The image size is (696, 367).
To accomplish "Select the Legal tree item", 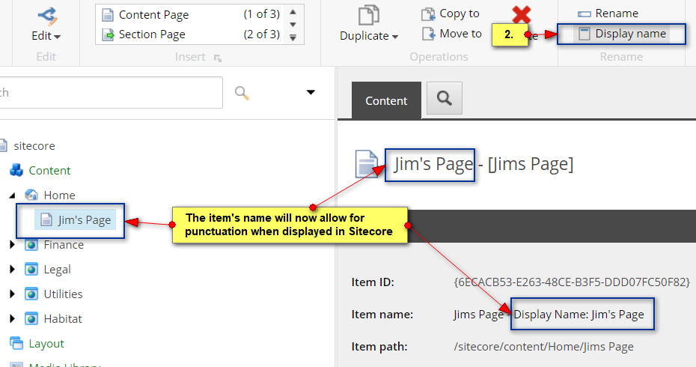I will [x=58, y=270].
